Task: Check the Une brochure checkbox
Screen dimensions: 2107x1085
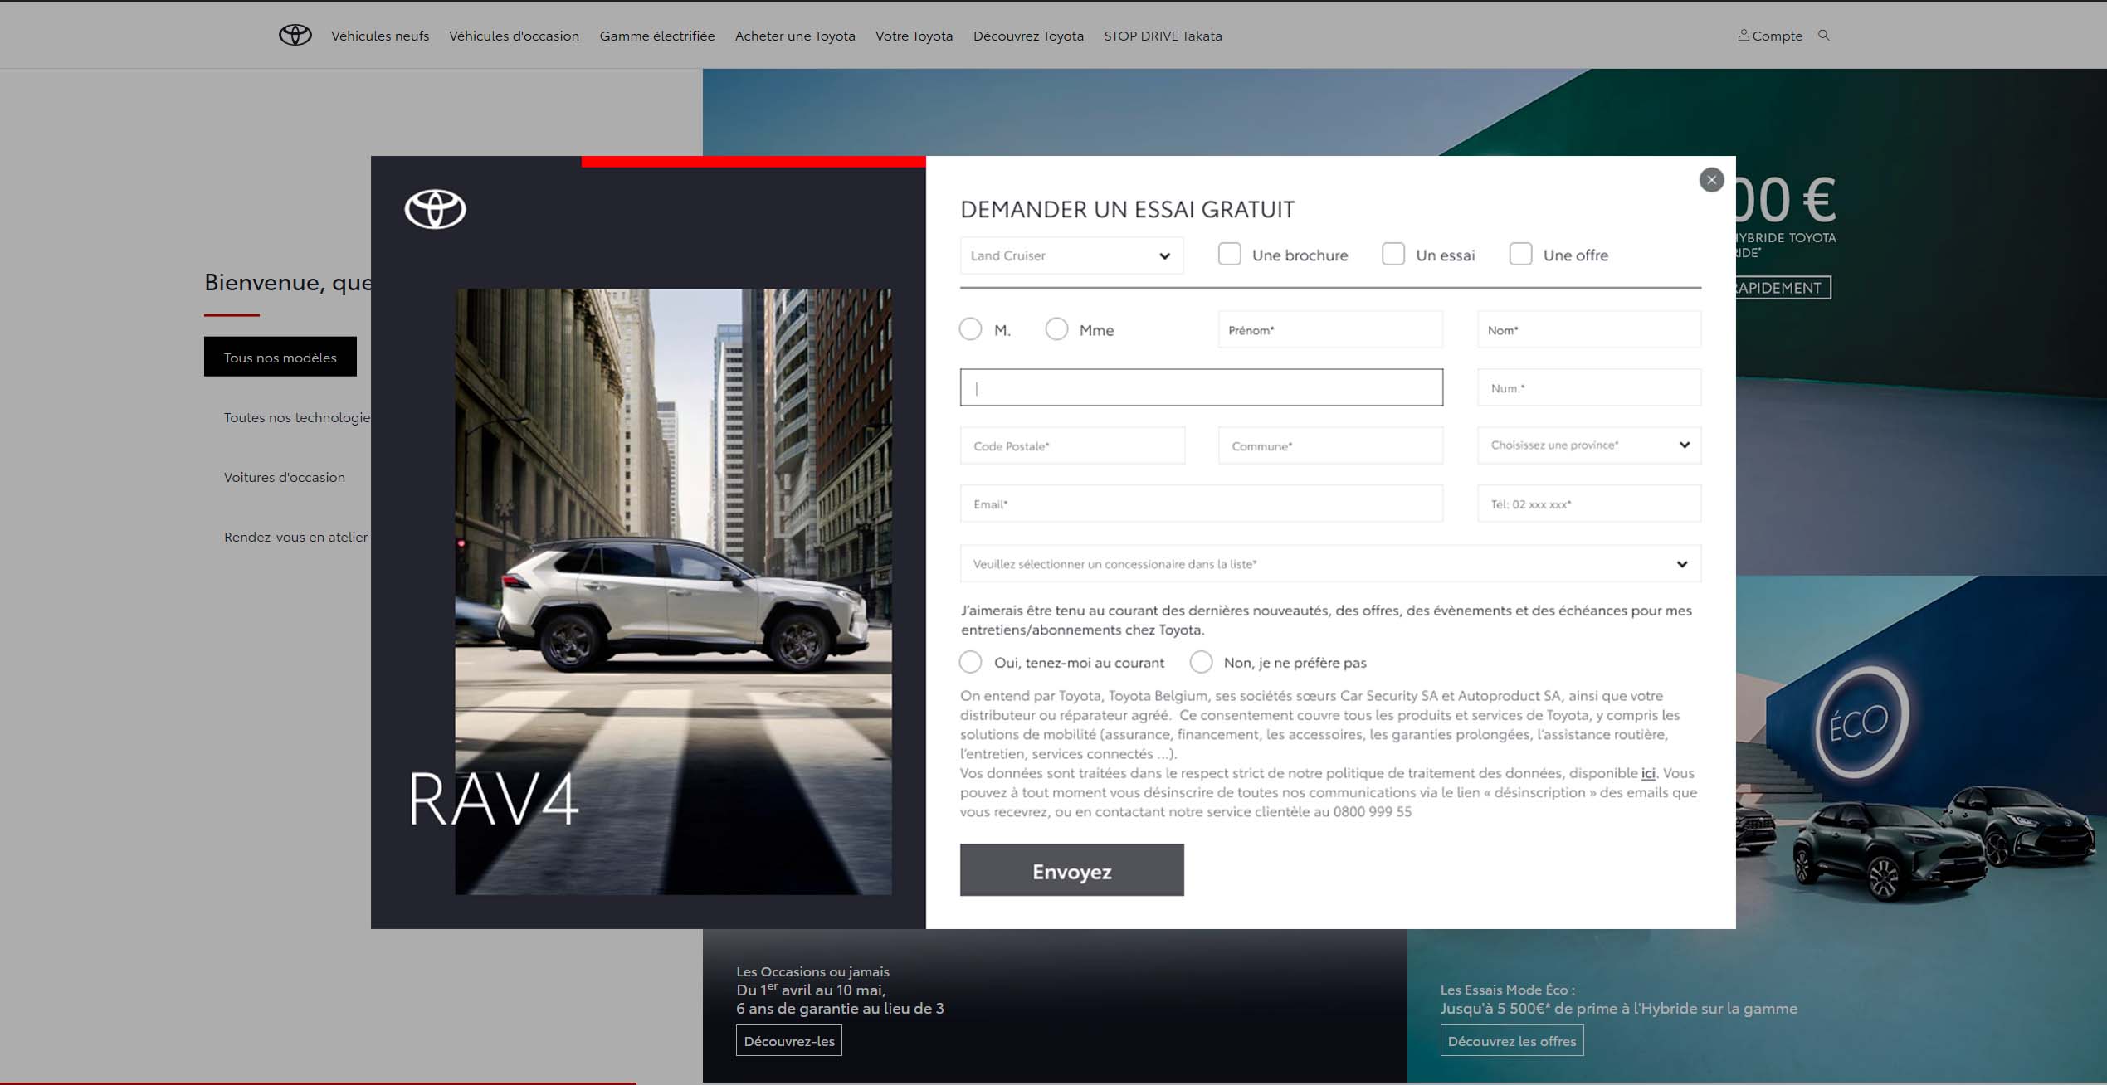Action: coord(1229,254)
